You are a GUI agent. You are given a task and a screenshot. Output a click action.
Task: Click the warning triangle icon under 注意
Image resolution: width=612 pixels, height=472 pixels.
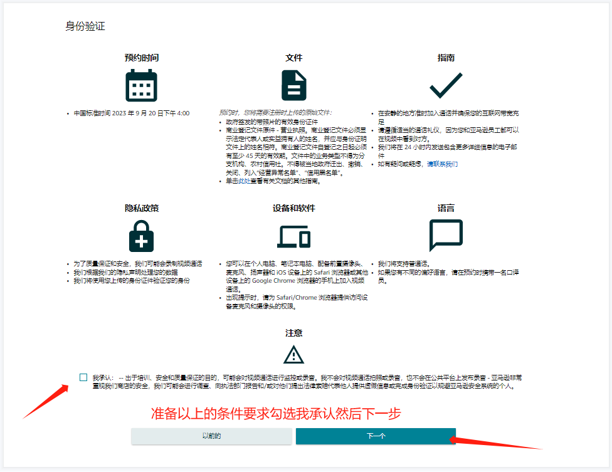293,355
